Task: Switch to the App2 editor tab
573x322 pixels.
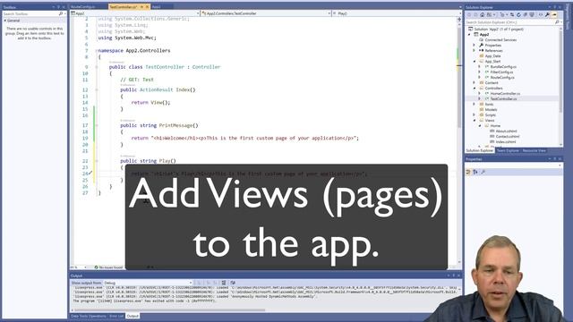Action: tap(156, 6)
